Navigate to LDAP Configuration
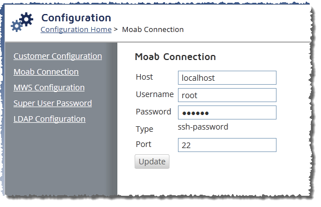 click(x=50, y=119)
